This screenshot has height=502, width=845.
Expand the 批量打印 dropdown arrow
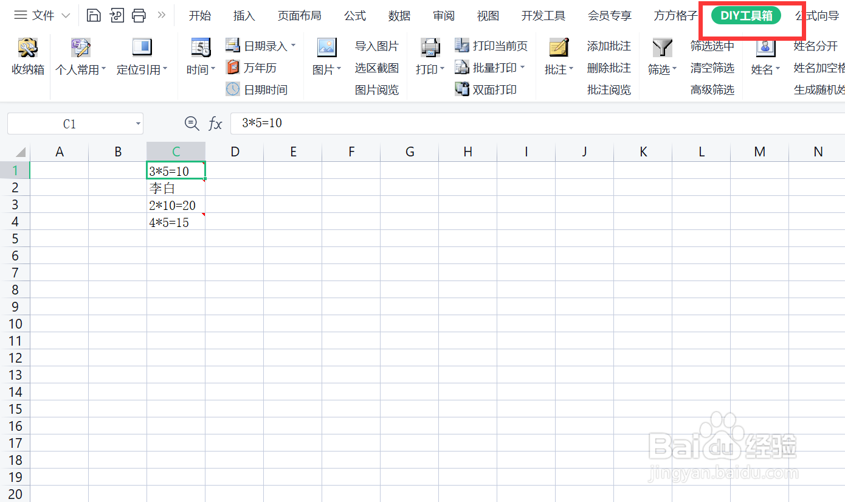522,68
